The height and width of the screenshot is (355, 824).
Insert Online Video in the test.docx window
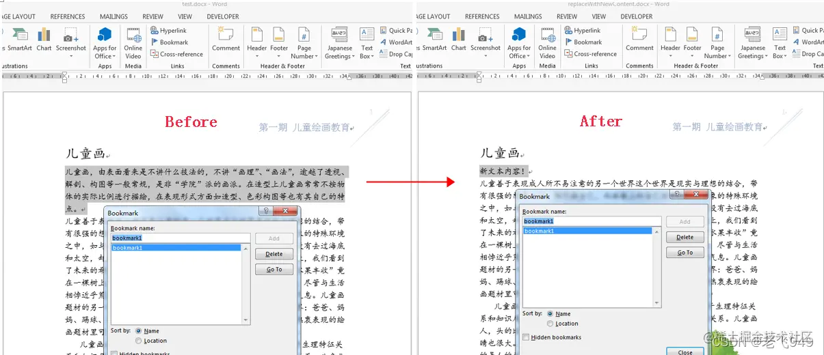[x=133, y=43]
